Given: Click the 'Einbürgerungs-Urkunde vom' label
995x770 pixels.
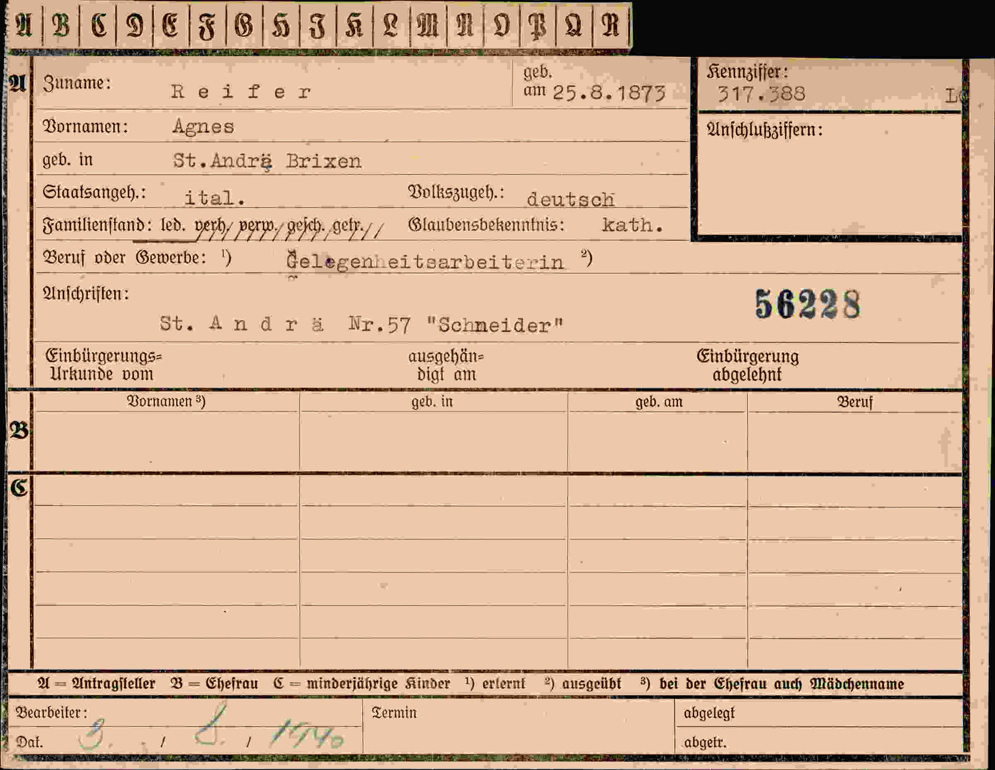Looking at the screenshot, I should pos(104,365).
